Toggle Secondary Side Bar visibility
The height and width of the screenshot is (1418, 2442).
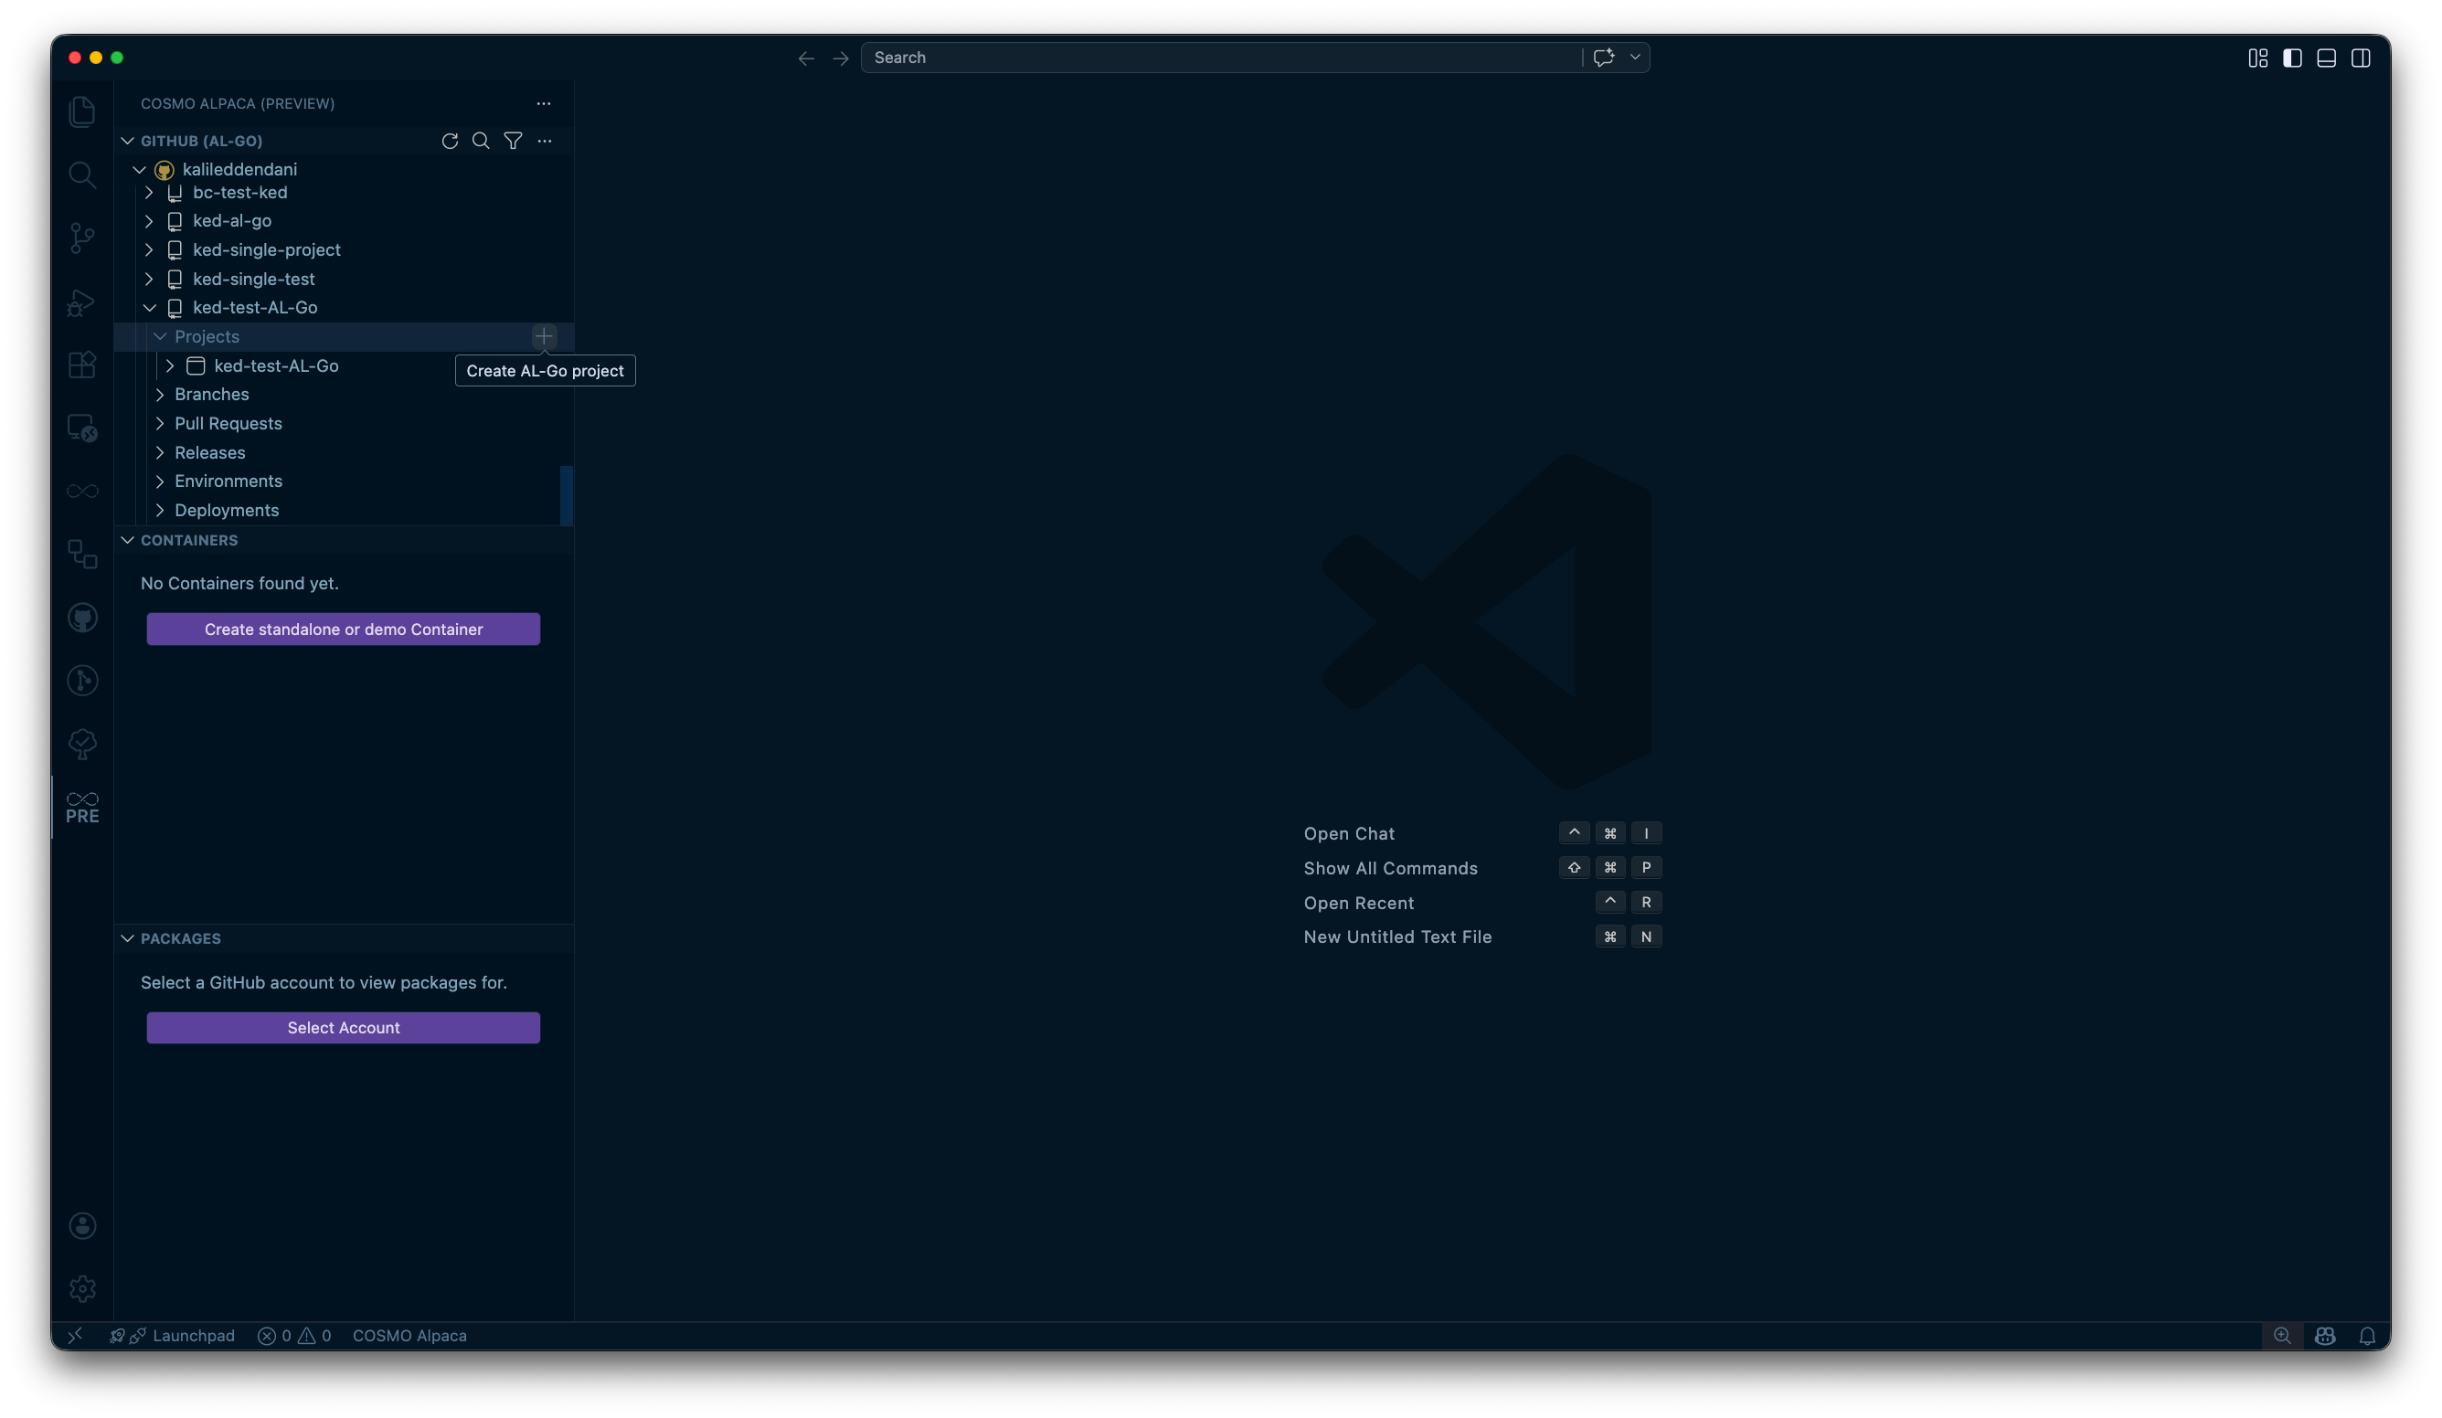click(x=2361, y=58)
